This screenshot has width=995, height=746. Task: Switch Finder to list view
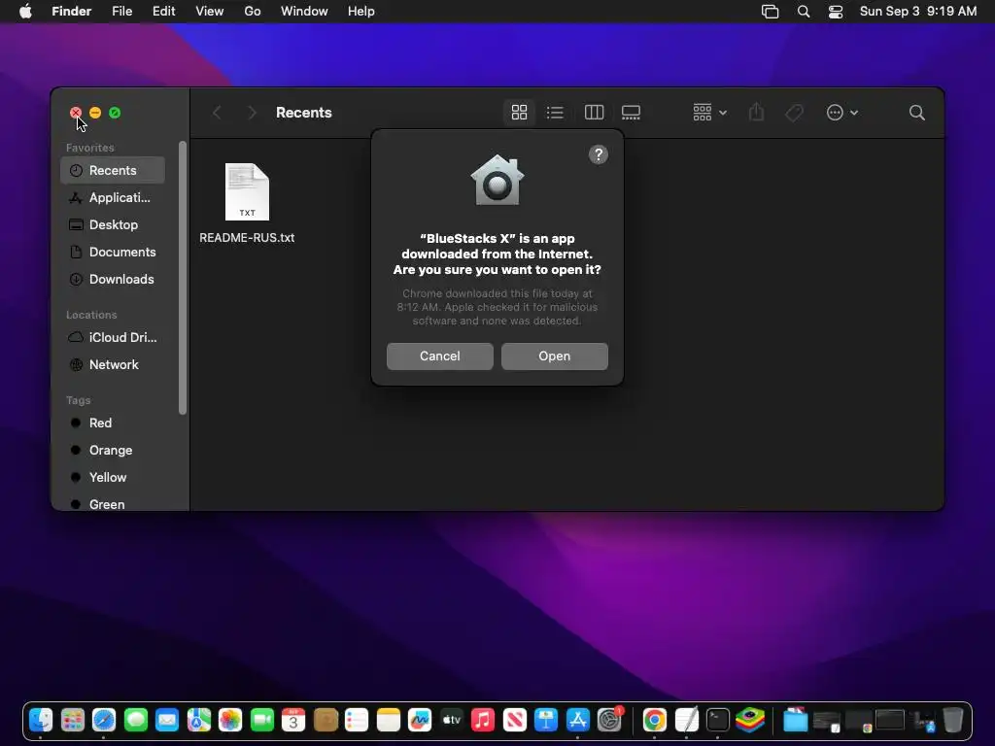[x=555, y=113]
